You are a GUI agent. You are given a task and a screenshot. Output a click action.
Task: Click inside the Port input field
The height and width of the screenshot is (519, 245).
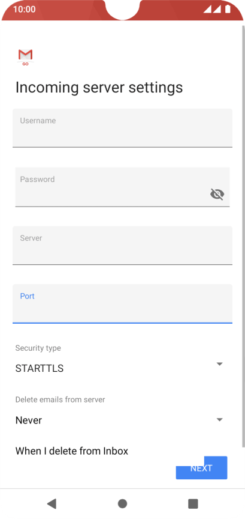coord(122,303)
